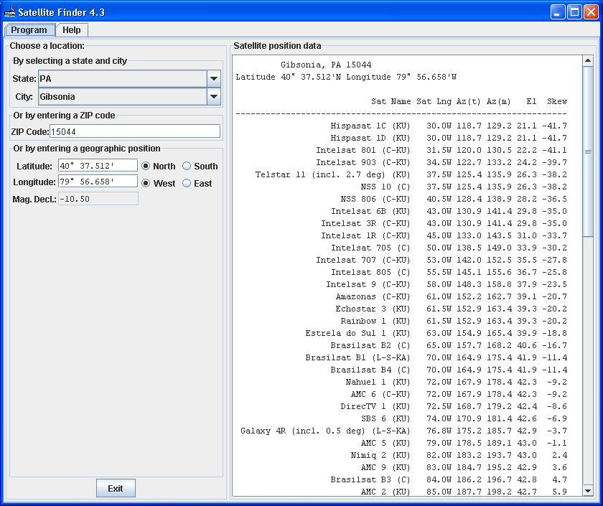This screenshot has height=506, width=603.
Task: Click the scroll up arrow of satellite data
Action: [588, 61]
